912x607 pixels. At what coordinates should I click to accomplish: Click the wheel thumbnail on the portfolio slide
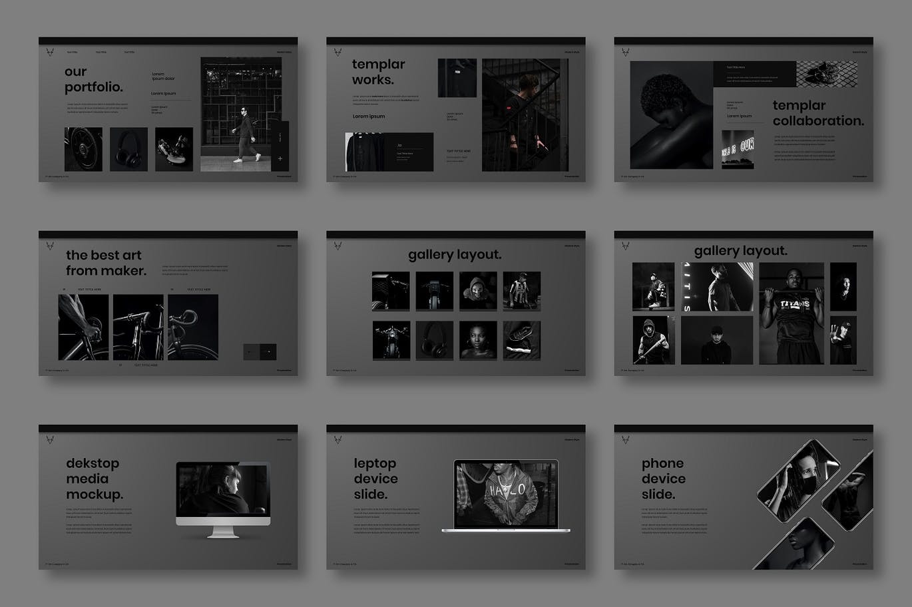83,149
